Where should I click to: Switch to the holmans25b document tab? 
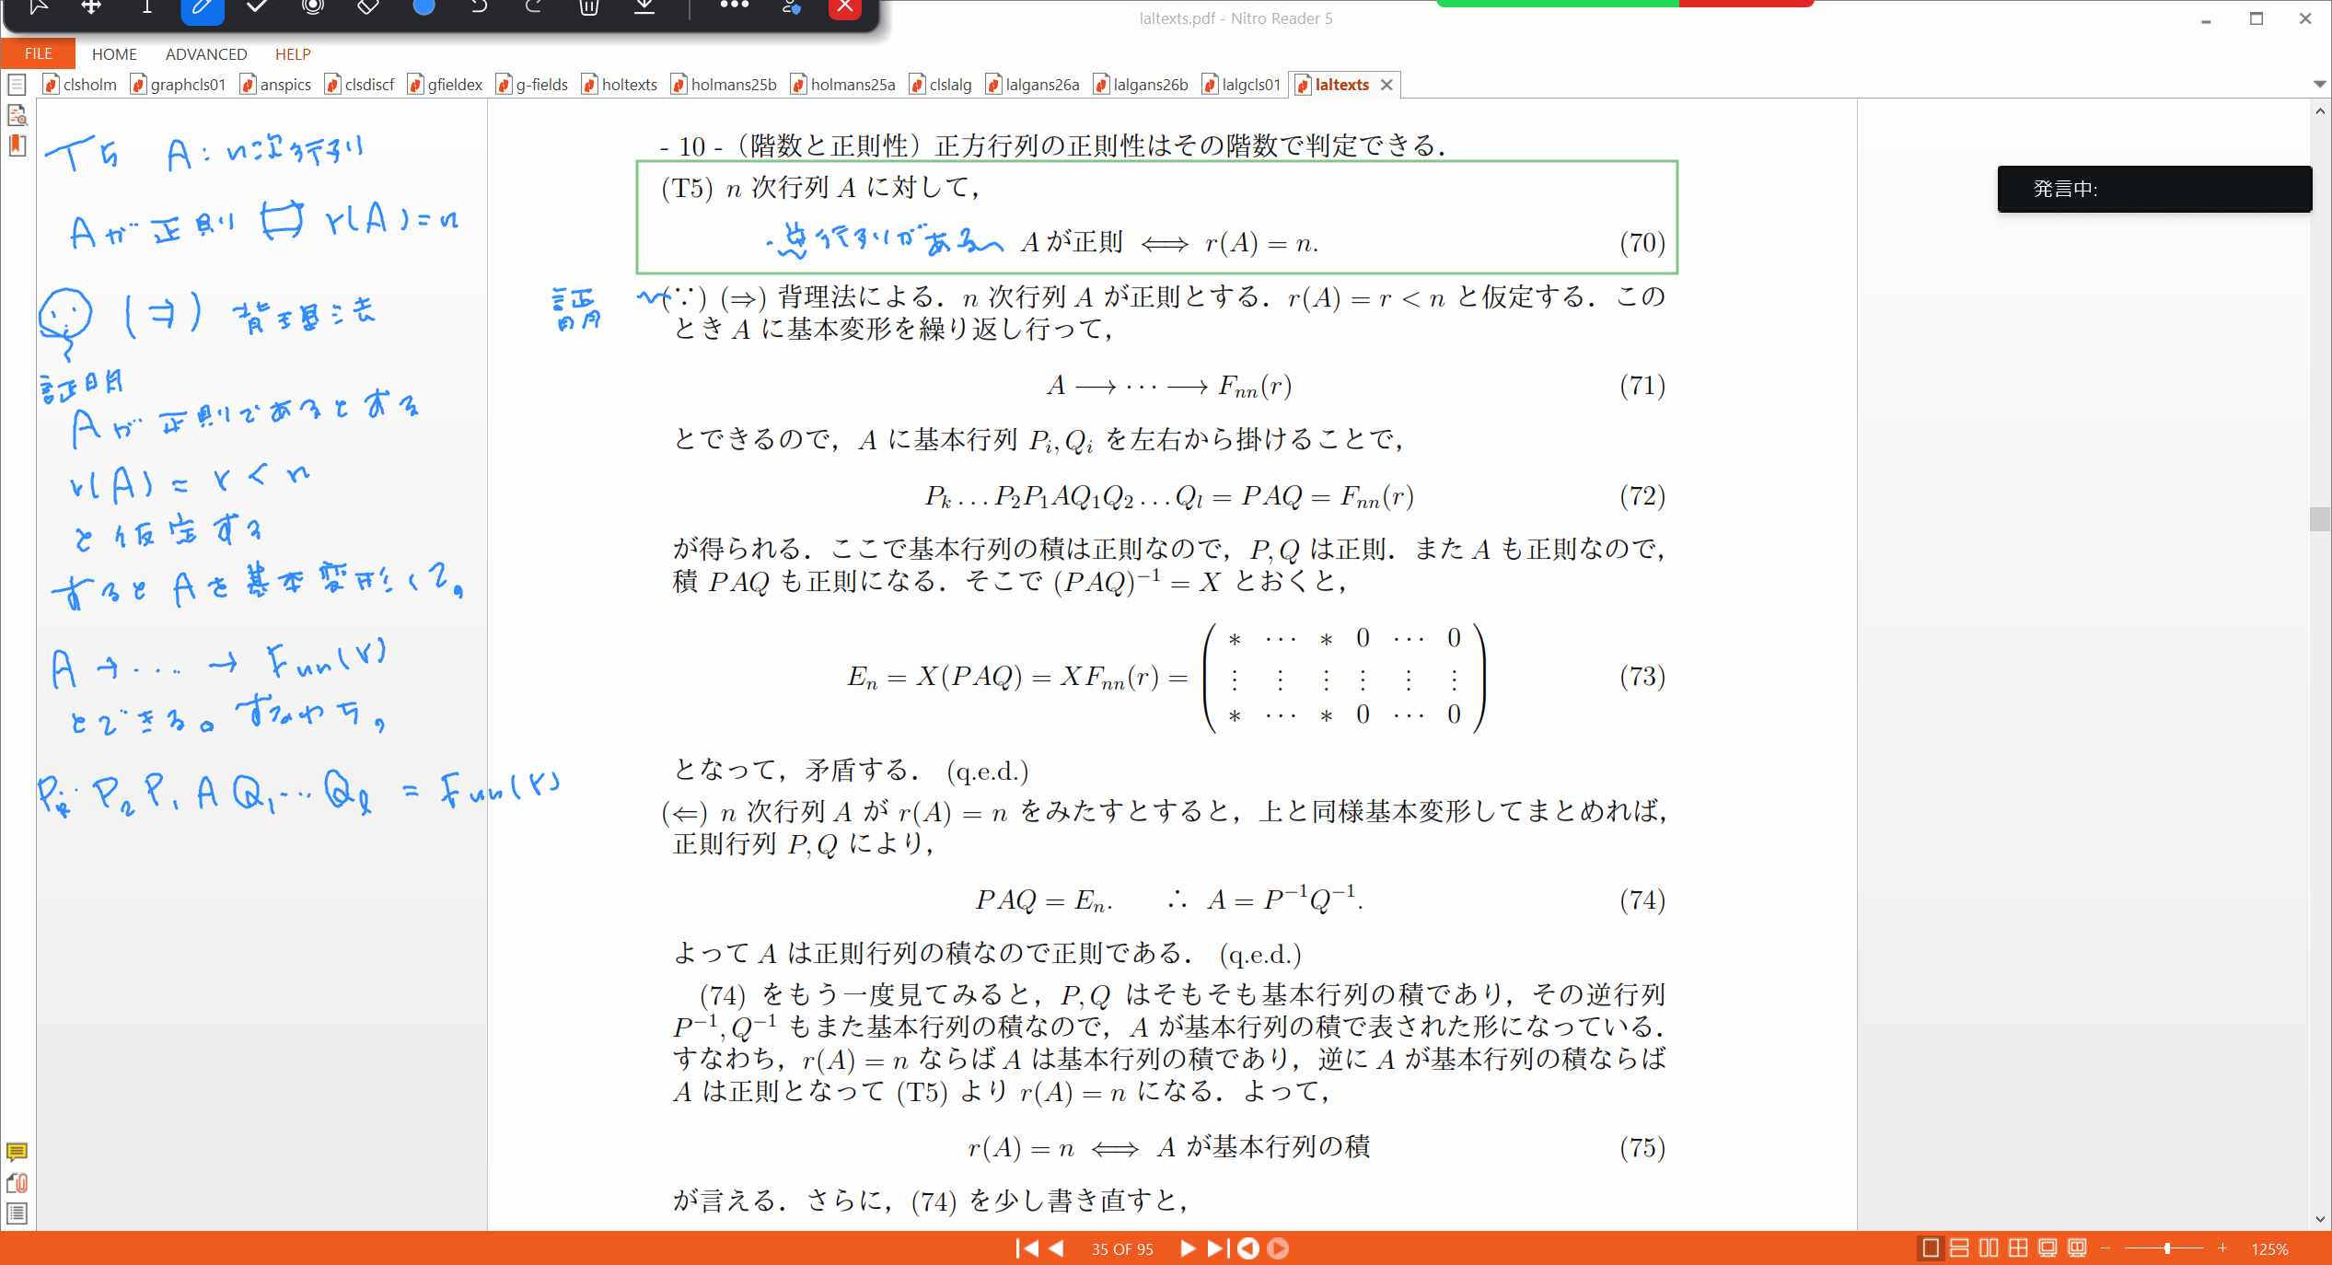[724, 85]
